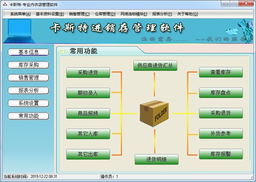The height and width of the screenshot is (182, 256).
Task: Open the 其它出库 function
Action: [x=88, y=154]
